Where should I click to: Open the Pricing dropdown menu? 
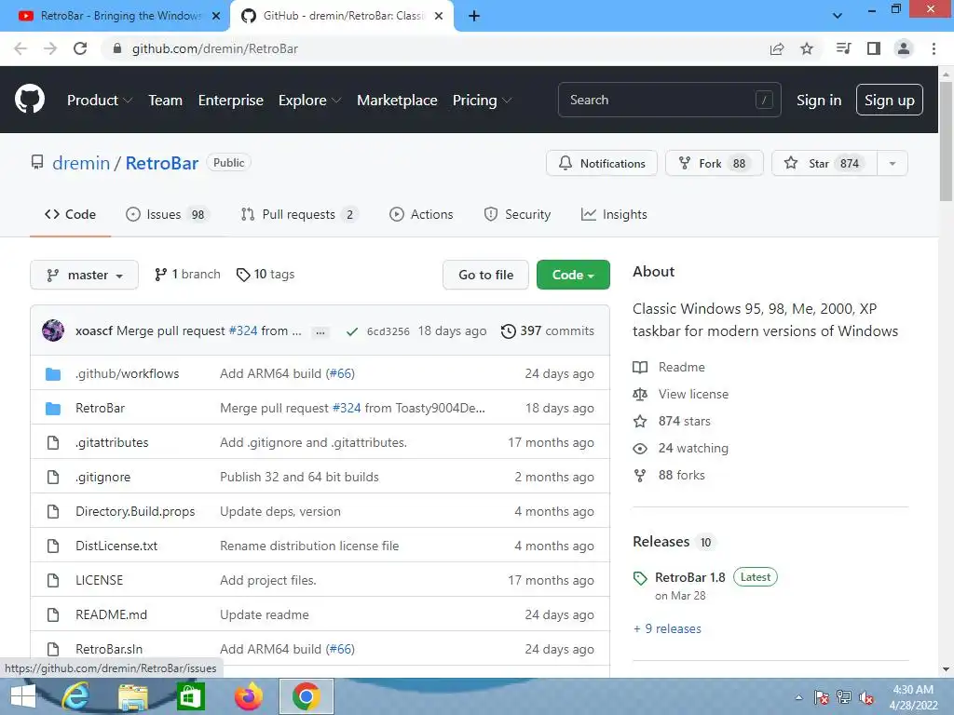pyautogui.click(x=482, y=101)
